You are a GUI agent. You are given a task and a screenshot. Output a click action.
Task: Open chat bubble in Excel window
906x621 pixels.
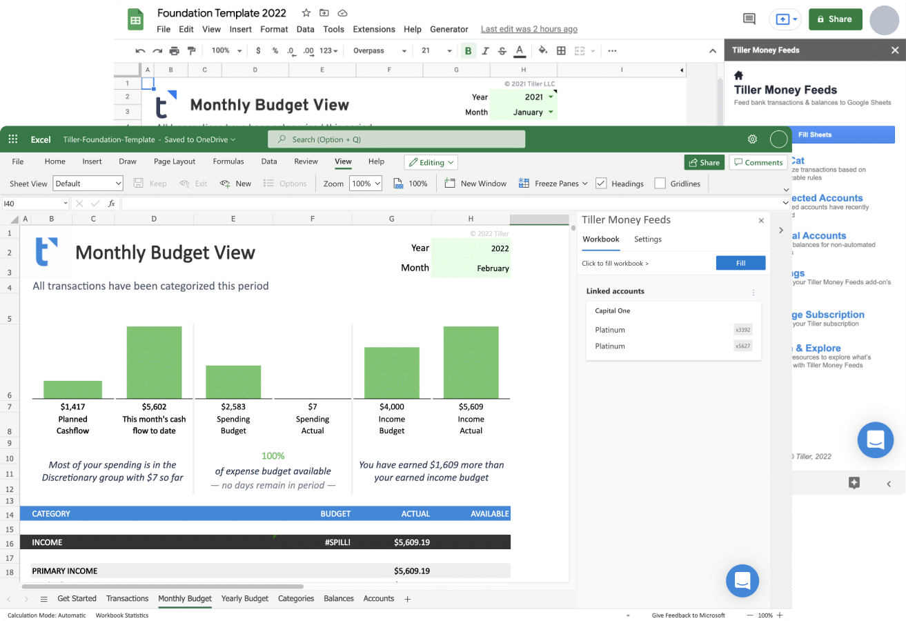click(742, 581)
